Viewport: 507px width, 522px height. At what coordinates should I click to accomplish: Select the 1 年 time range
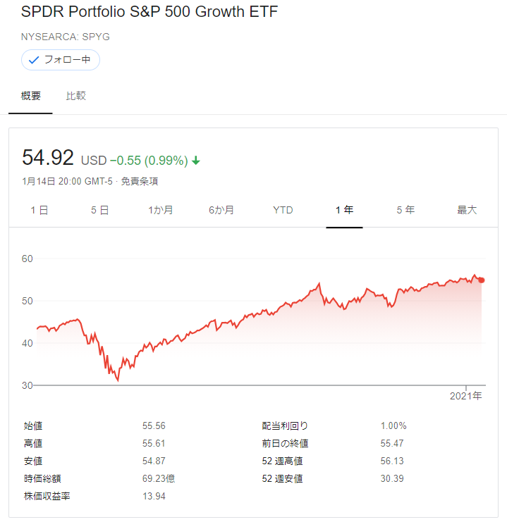344,210
